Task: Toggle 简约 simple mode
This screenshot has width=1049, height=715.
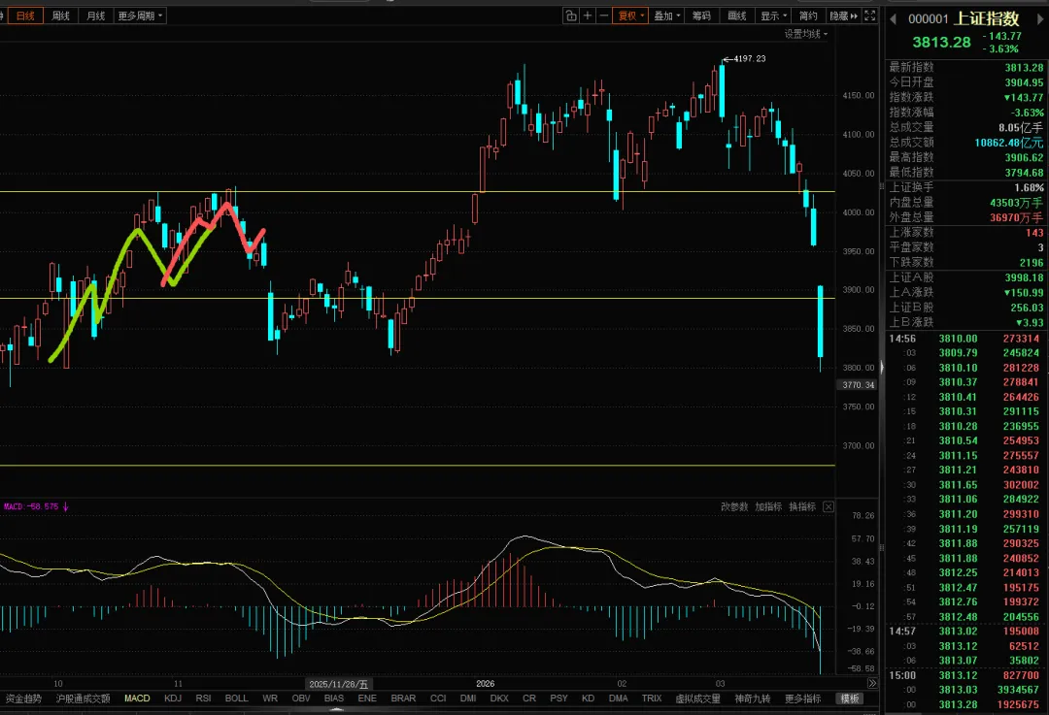Action: 808,16
